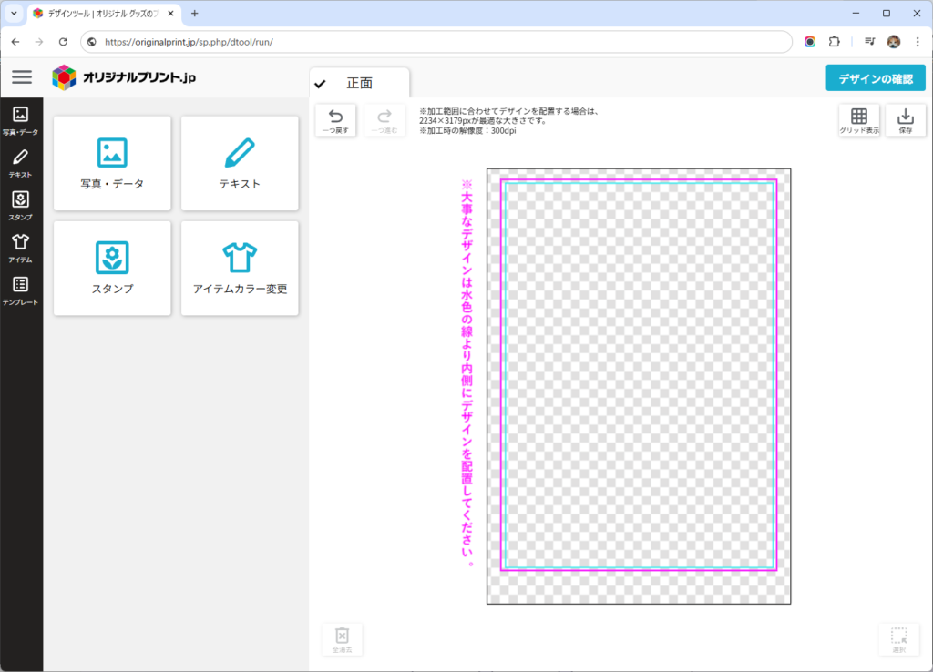Open テンプレート in the left sidebar
Image resolution: width=933 pixels, height=672 pixels.
[20, 290]
